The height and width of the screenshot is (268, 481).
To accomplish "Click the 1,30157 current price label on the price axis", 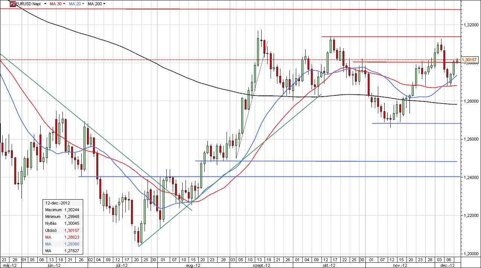I will point(469,60).
